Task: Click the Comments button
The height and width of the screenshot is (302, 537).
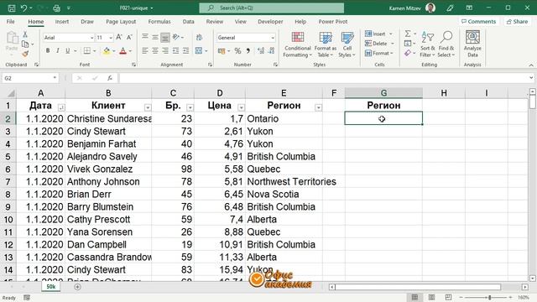Action: (x=478, y=21)
